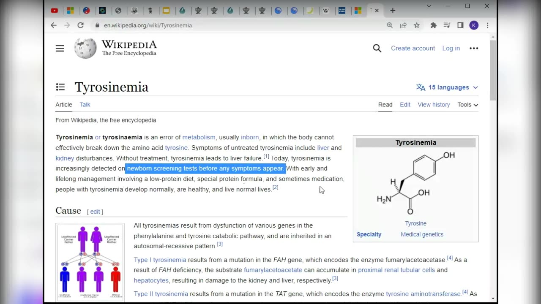
Task: Open Wikipedia main menu hamburger icon
Action: coord(60,48)
